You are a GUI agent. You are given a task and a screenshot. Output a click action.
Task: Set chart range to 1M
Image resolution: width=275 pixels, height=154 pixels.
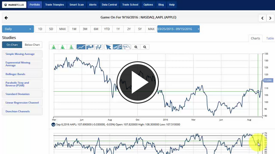tap(74, 29)
